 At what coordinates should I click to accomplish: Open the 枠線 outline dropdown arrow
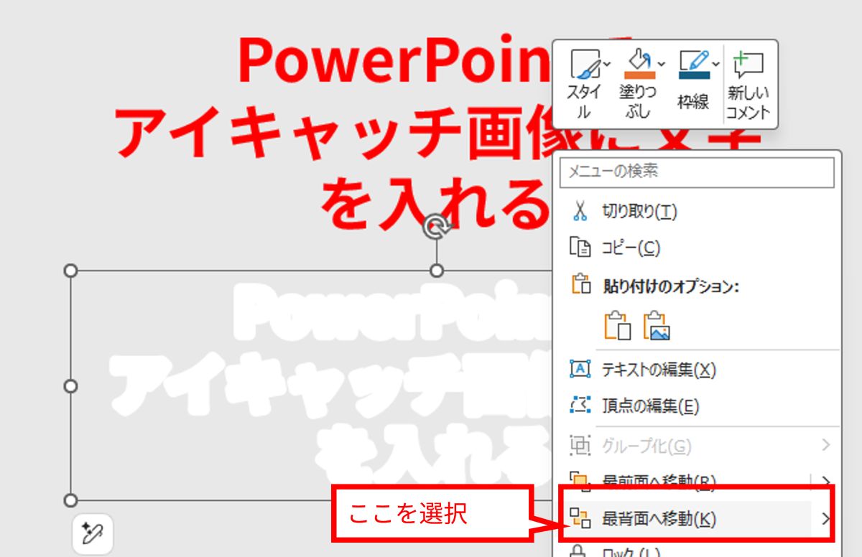click(x=715, y=65)
